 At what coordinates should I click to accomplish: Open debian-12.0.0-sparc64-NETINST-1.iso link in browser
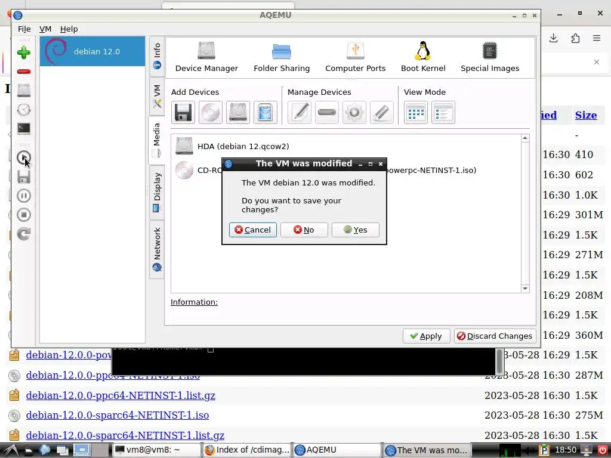coord(118,415)
